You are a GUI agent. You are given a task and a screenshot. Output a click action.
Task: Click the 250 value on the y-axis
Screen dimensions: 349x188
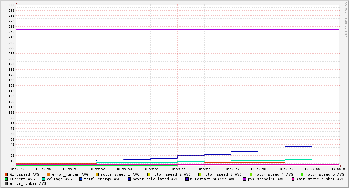11,32
